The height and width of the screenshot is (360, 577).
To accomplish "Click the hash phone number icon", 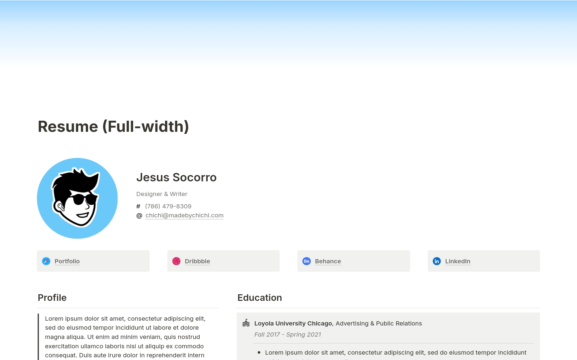I will click(138, 206).
